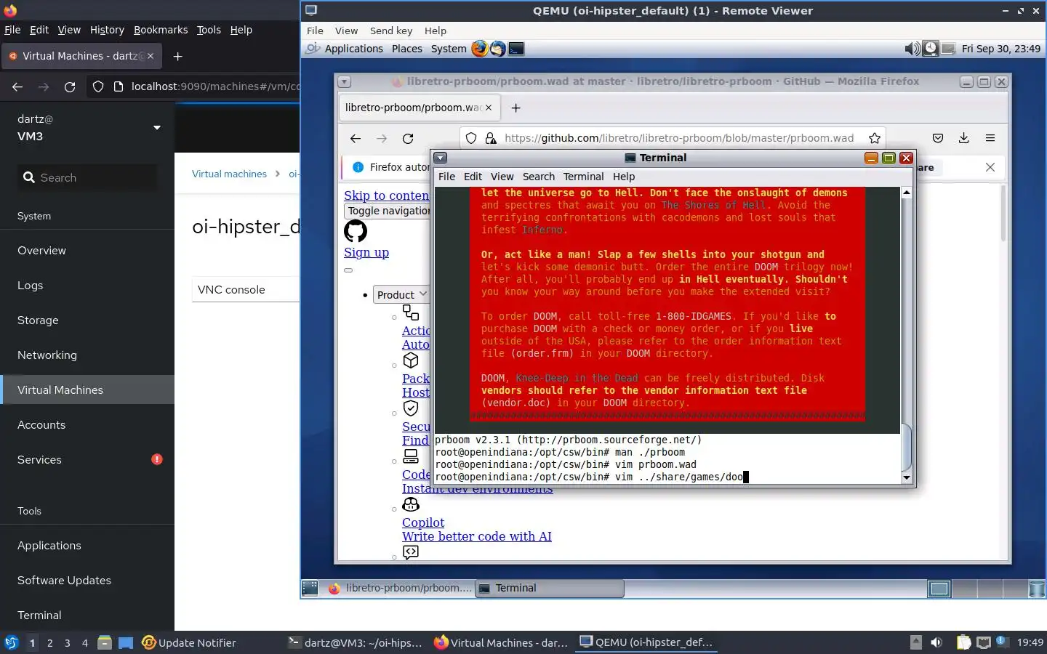Reload the GitHub page in guest Firefox
This screenshot has height=654, width=1047.
coord(408,138)
